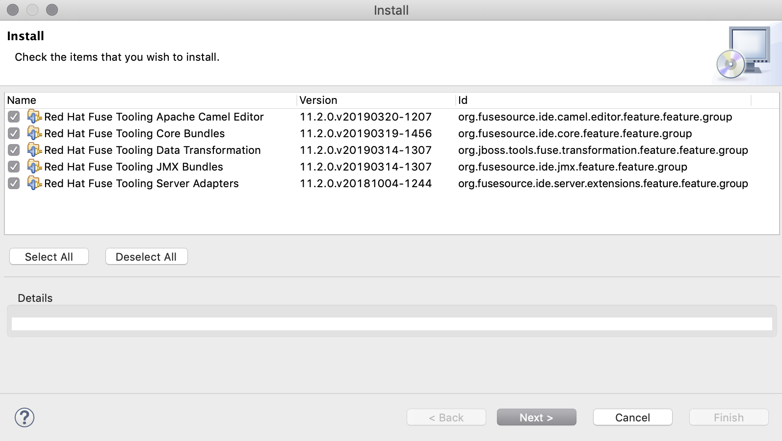Cancel the Install dialog

(x=632, y=417)
